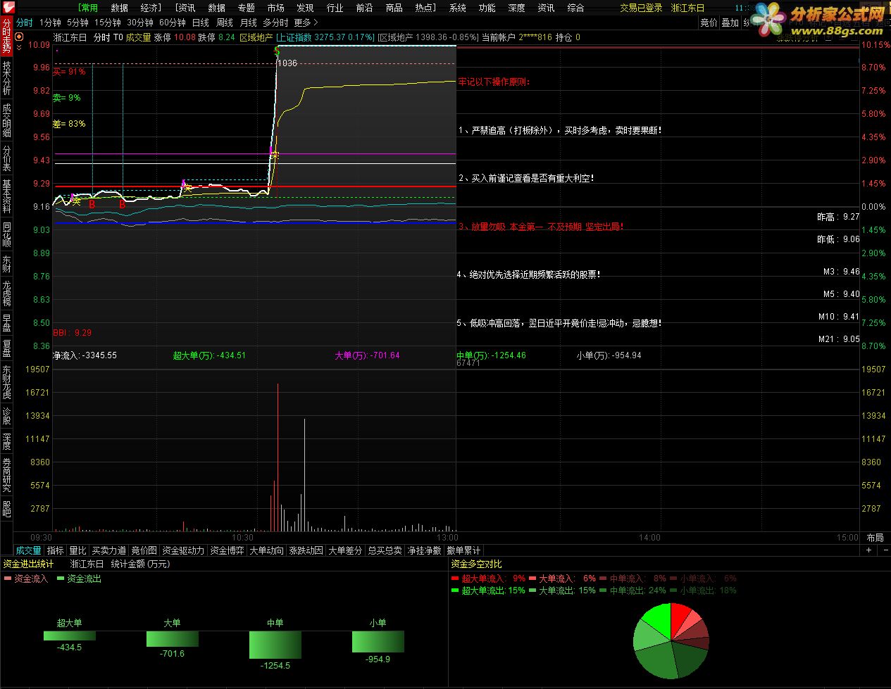Open the 市场 menu
This screenshot has height=689, width=891.
point(275,8)
